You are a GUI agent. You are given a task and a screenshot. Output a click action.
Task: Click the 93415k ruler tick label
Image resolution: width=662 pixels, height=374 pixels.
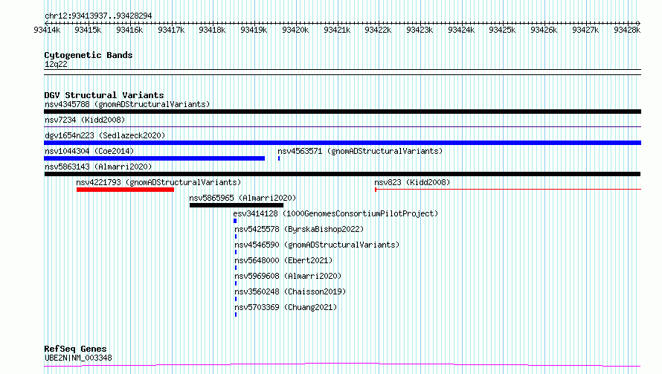coord(88,30)
